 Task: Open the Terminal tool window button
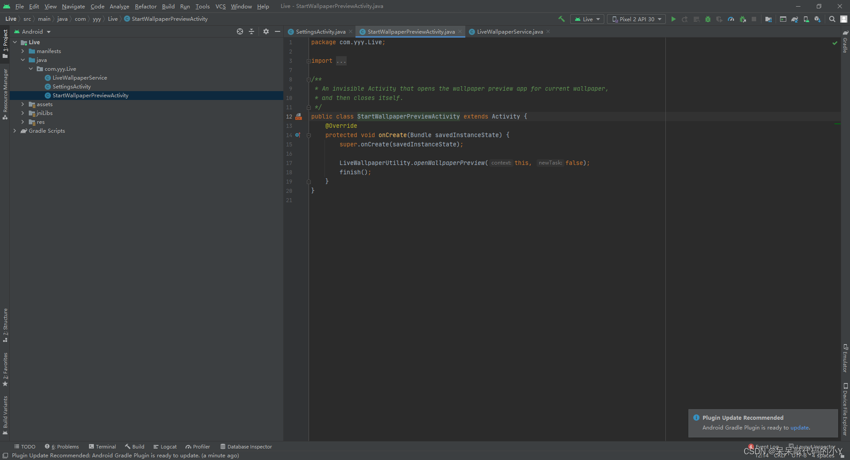click(x=102, y=447)
